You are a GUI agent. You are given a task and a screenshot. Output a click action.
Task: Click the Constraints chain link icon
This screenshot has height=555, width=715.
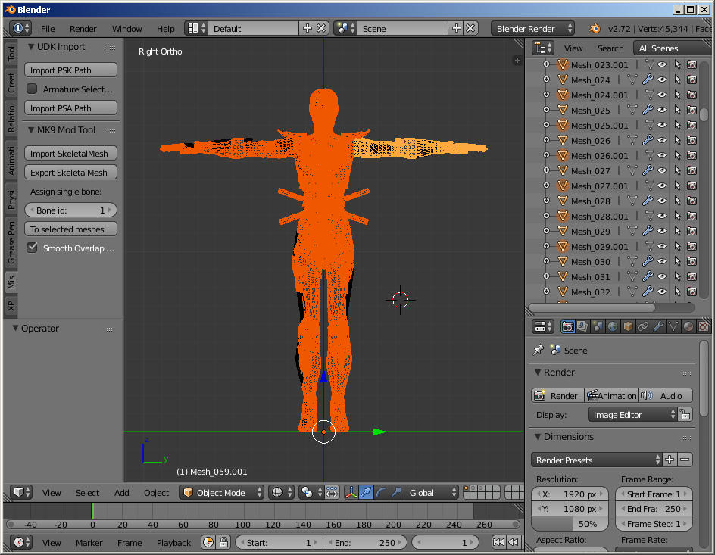pos(643,326)
